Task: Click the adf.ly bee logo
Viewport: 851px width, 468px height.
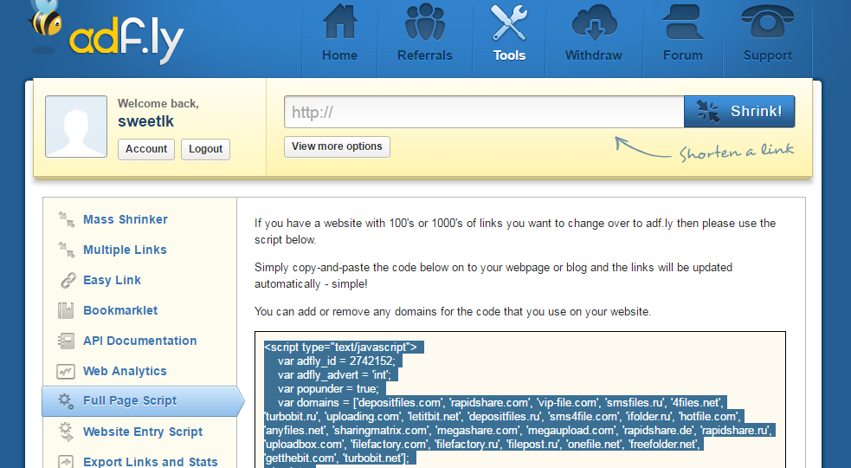Action: pos(107,33)
